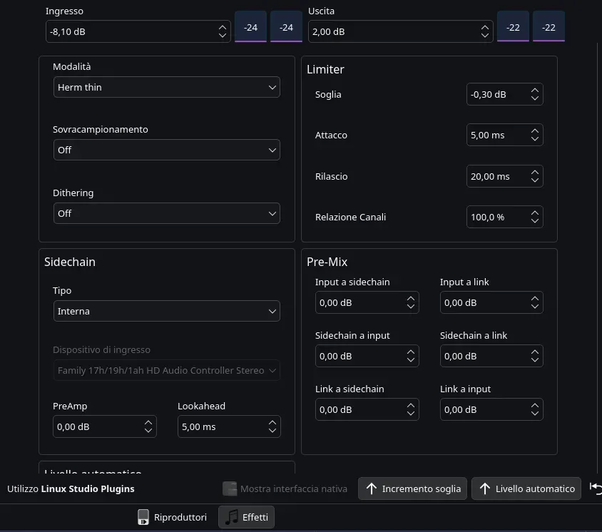Switch to the Riproduttori tab

pyautogui.click(x=172, y=517)
